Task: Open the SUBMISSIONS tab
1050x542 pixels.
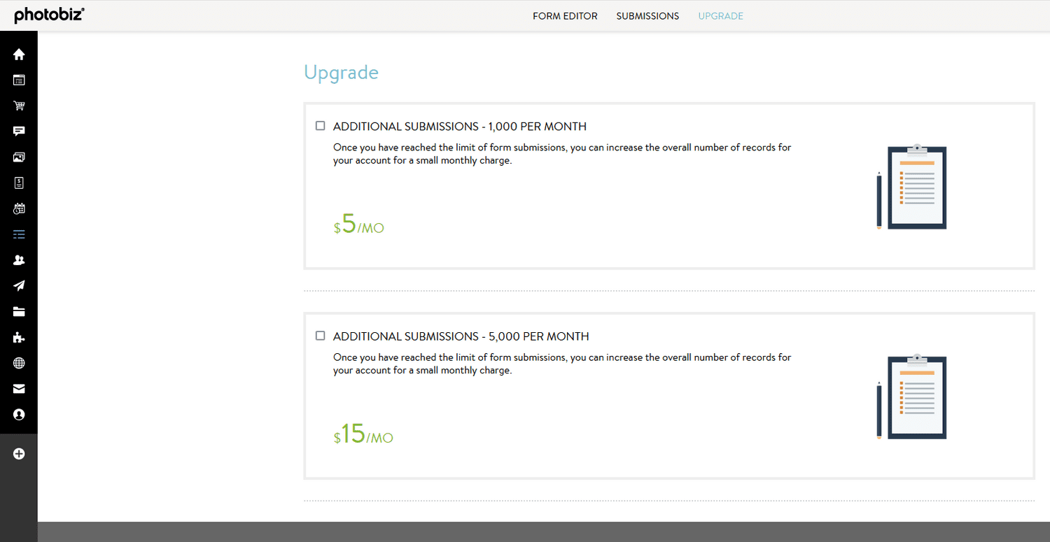Action: (647, 15)
